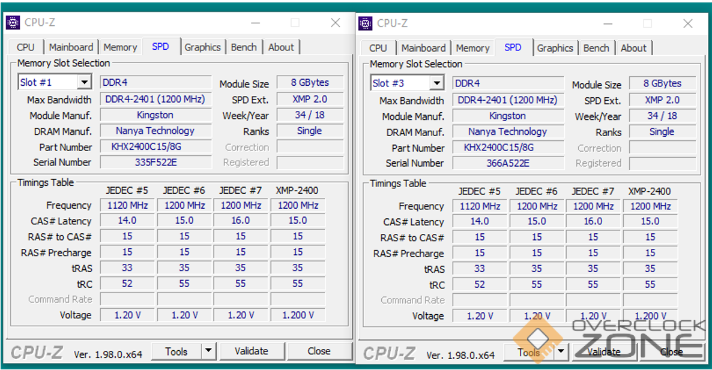
Task: Open the Slot #1 memory slot dropdown
Action: click(x=84, y=83)
